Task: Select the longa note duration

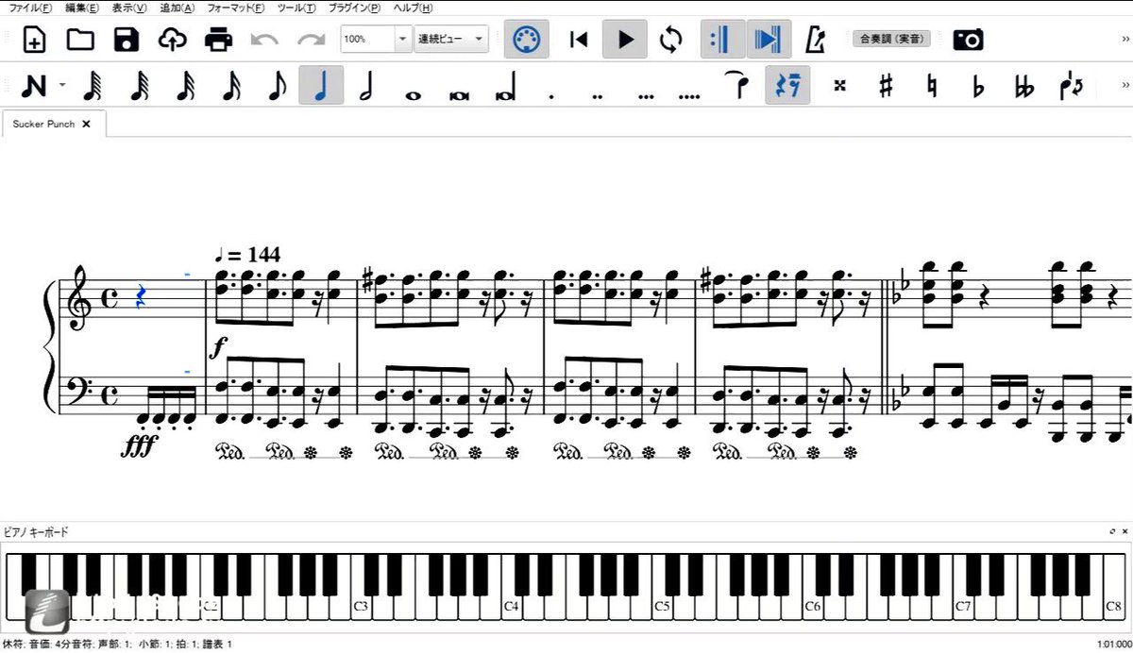Action: [507, 87]
